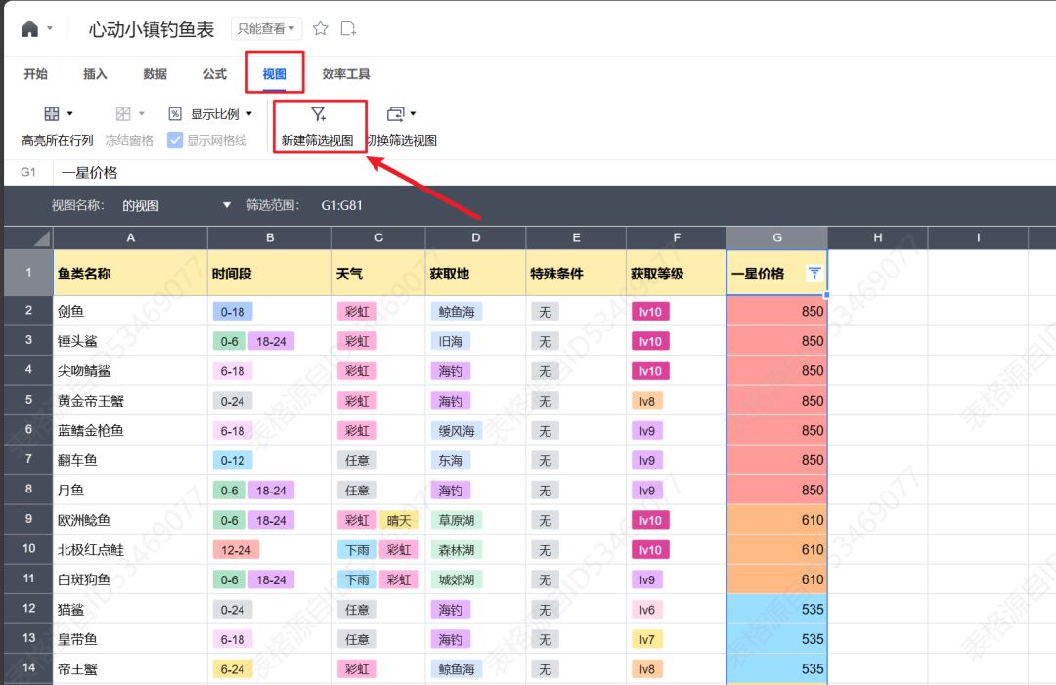Click the 冻结窗格 button
The width and height of the screenshot is (1056, 685).
coord(129,140)
